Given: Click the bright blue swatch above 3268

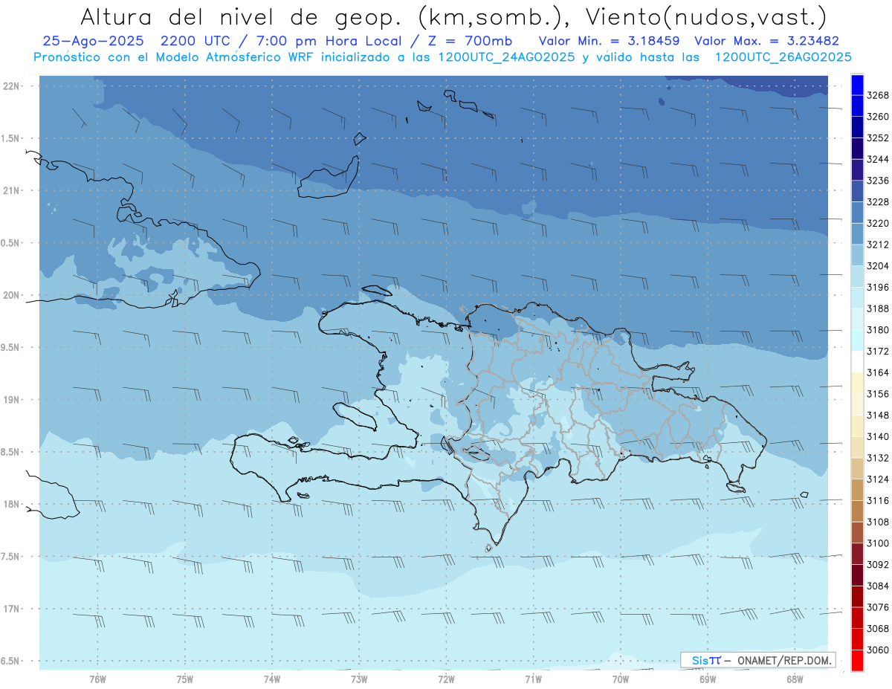Looking at the screenshot, I should click(857, 85).
